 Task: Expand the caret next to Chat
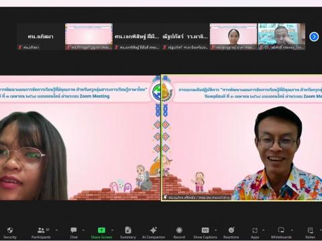[83, 230]
